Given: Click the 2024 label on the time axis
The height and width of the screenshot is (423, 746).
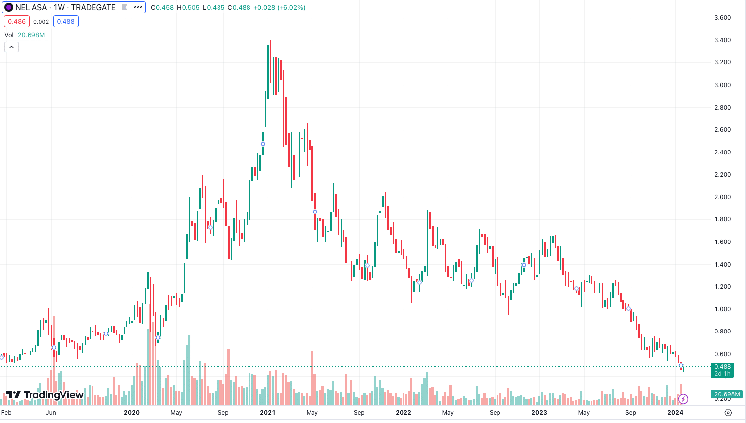Looking at the screenshot, I should tap(675, 413).
